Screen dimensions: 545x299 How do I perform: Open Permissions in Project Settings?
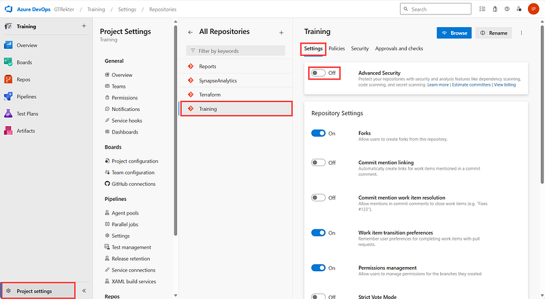(x=121, y=97)
